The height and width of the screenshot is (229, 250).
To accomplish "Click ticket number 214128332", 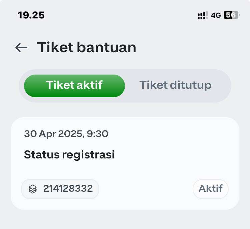I will (68, 188).
